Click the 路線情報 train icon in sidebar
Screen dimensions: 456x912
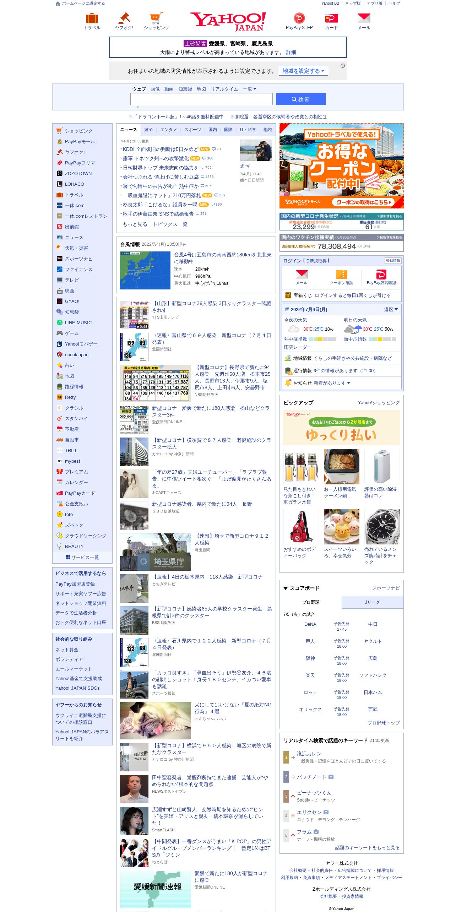59,386
